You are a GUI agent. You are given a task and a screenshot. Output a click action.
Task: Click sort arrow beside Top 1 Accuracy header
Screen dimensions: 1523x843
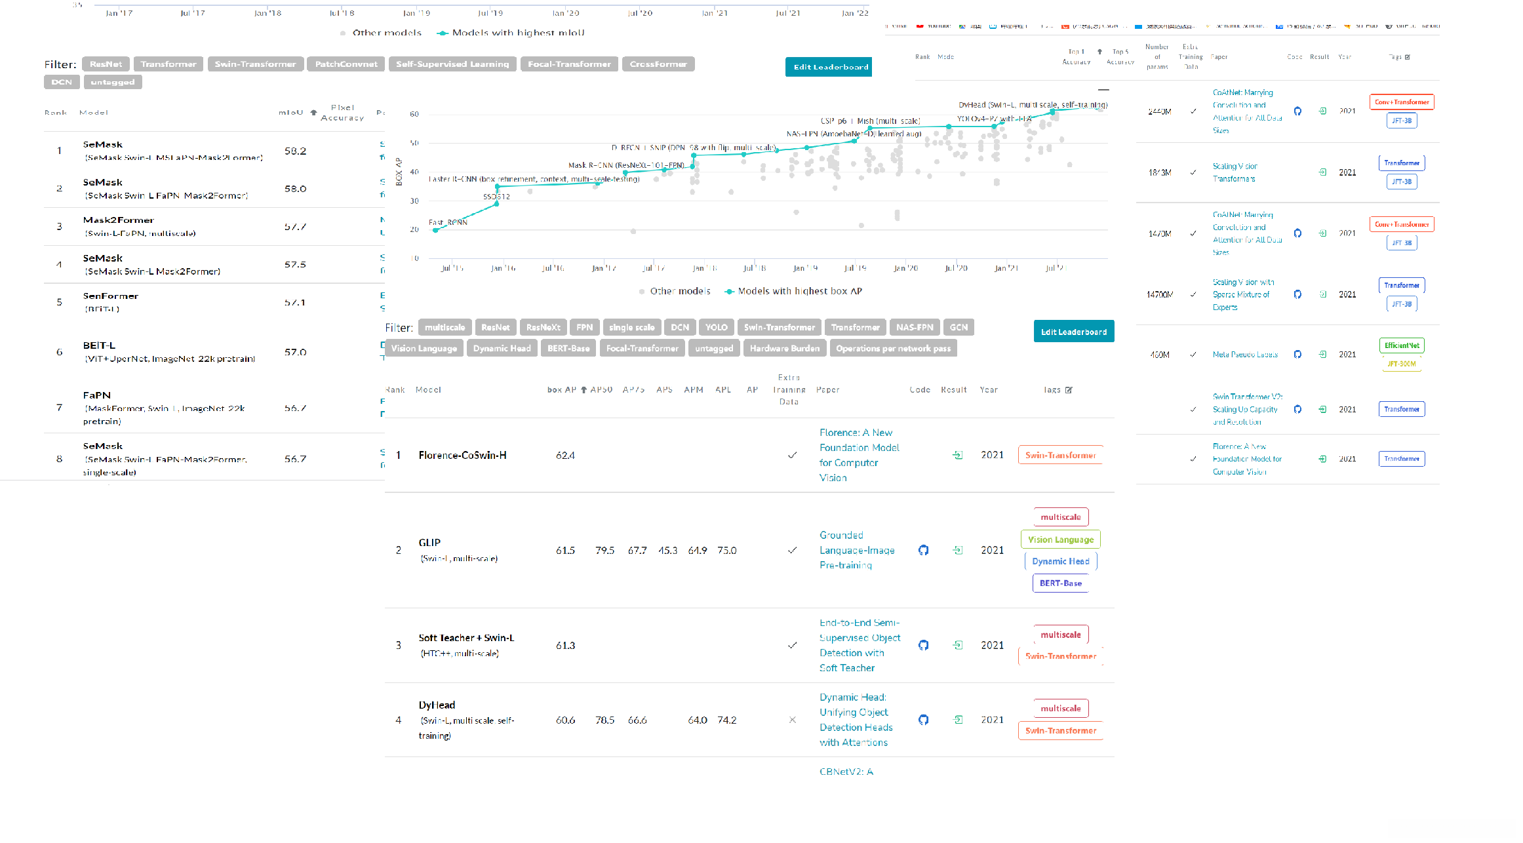1099,51
